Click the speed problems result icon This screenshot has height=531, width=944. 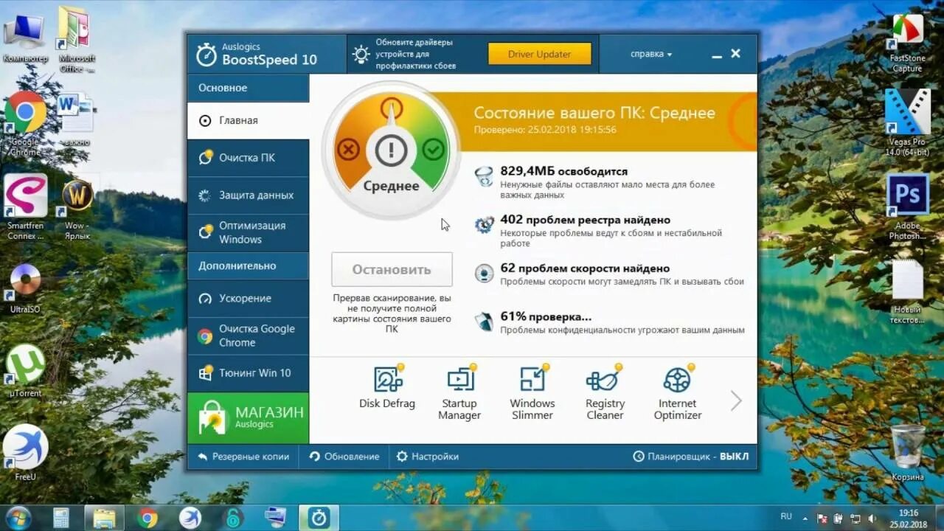[x=484, y=274]
